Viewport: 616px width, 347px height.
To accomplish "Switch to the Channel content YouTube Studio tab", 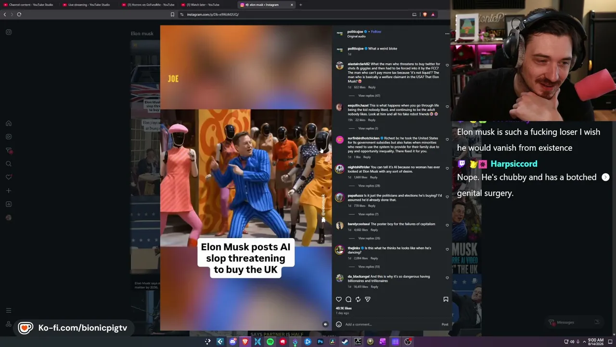I will coord(30,5).
